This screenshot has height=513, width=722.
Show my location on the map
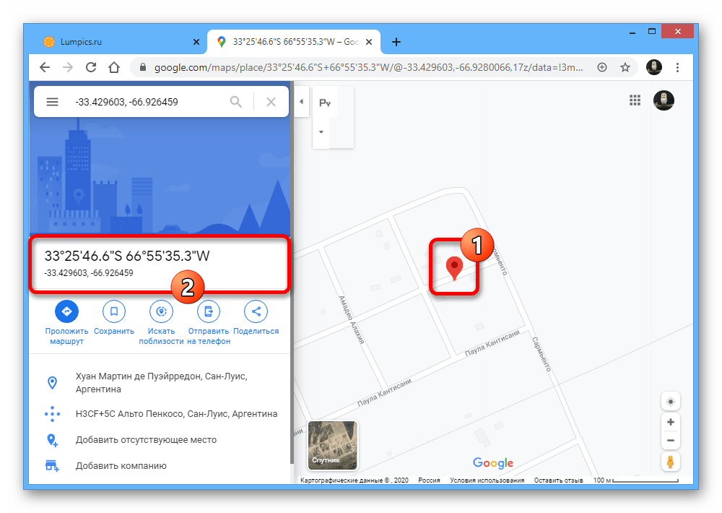tap(671, 402)
